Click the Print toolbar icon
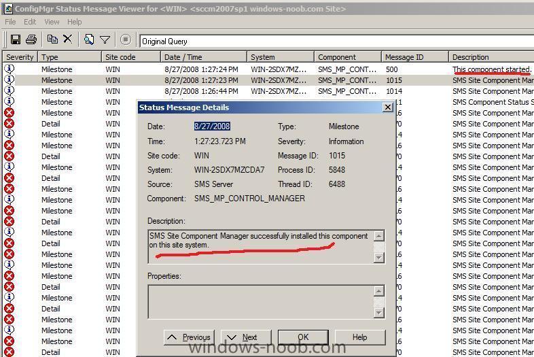This screenshot has width=534, height=357. point(31,39)
